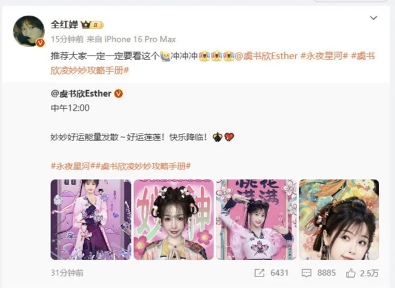Click the comment icon showing 8885
The height and width of the screenshot is (288, 395).
coord(307,273)
